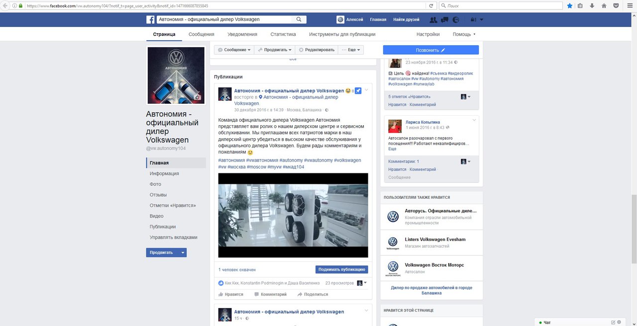Open the Еще dropdown menu
Screen dimensions: 637x326
350,50
